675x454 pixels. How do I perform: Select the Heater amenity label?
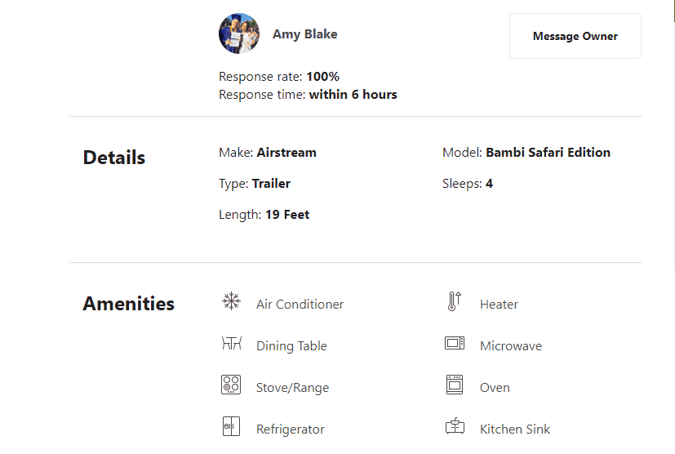pyautogui.click(x=499, y=304)
